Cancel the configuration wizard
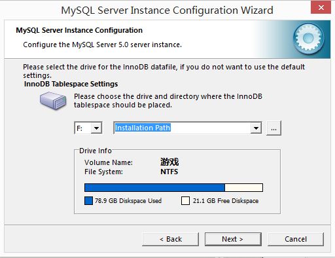 [296, 239]
